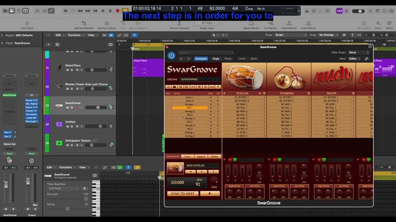Click the Sequences Append button
The width and height of the screenshot is (396, 222).
(201, 157)
